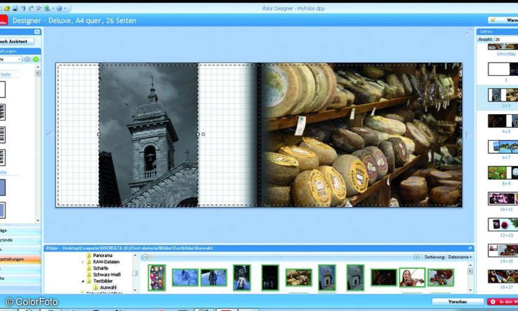This screenshot has height=311, width=518.
Task: Expand the RAW-Dateien folder arrow
Action: point(83,262)
